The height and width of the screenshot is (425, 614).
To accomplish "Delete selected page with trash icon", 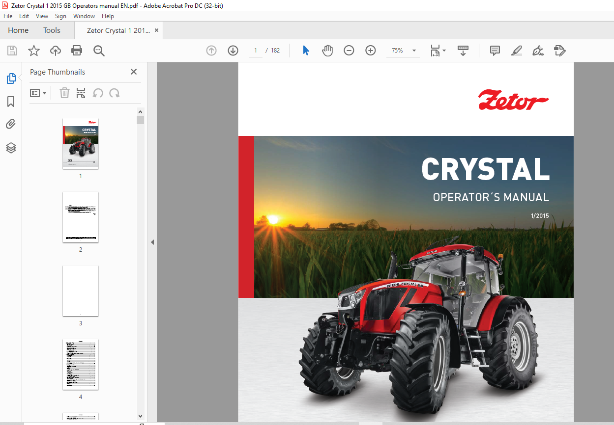I will [64, 93].
